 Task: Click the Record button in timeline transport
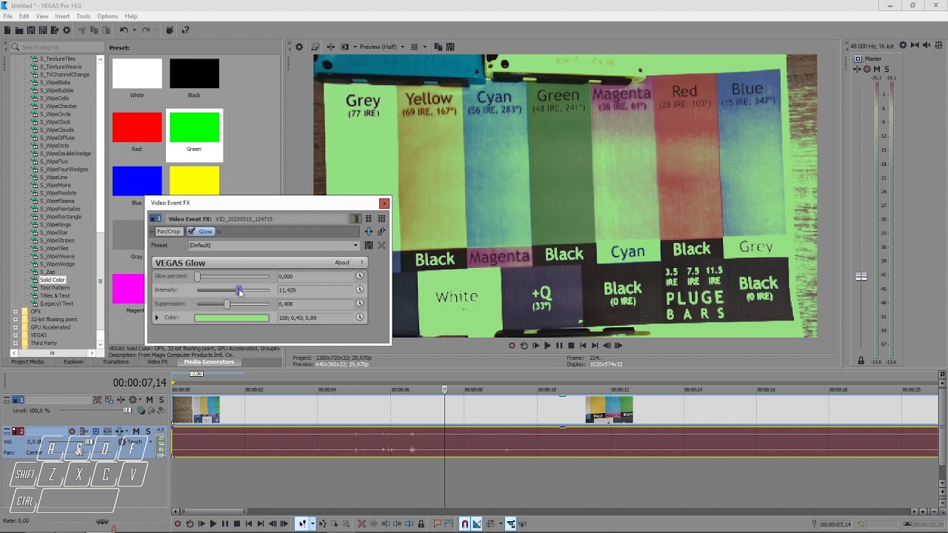(x=177, y=524)
